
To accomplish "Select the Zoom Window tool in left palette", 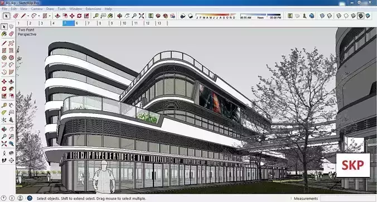I will coord(11,136).
